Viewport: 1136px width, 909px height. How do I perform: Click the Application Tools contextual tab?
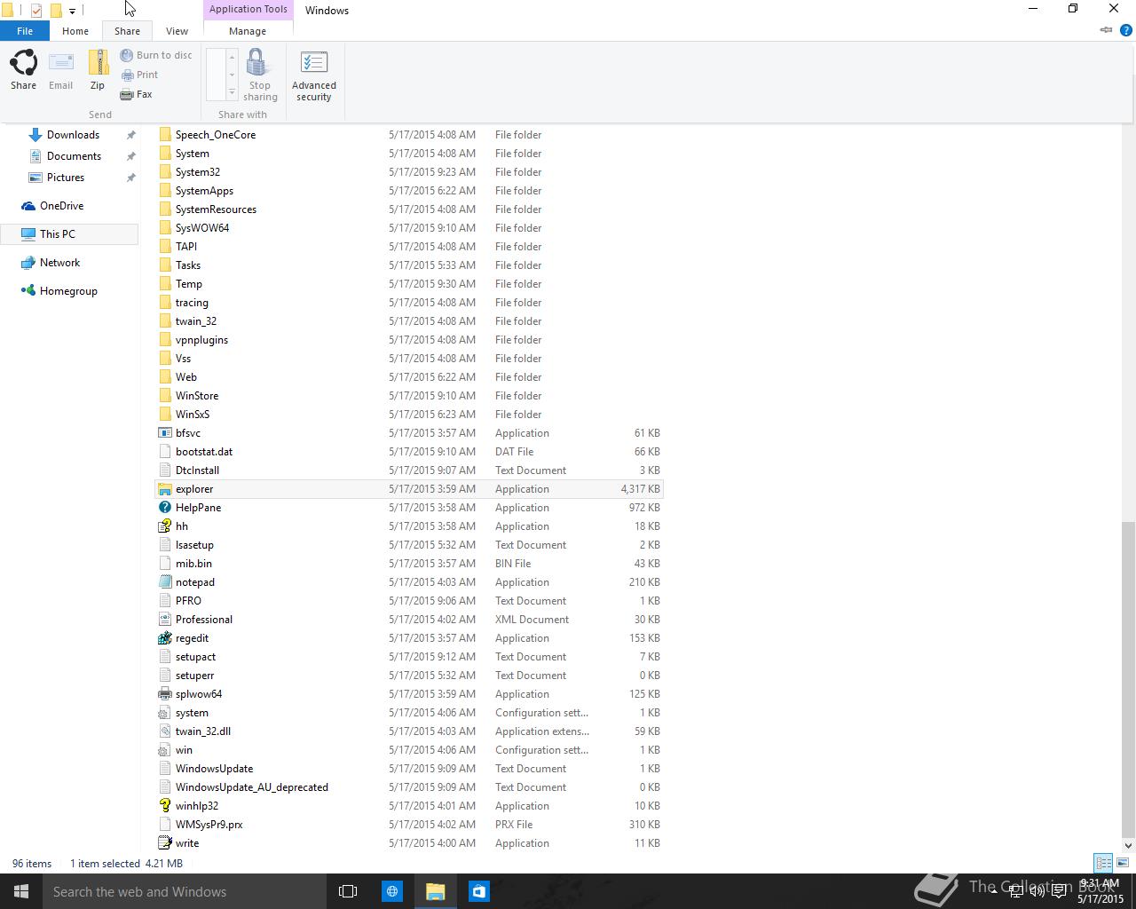[248, 9]
